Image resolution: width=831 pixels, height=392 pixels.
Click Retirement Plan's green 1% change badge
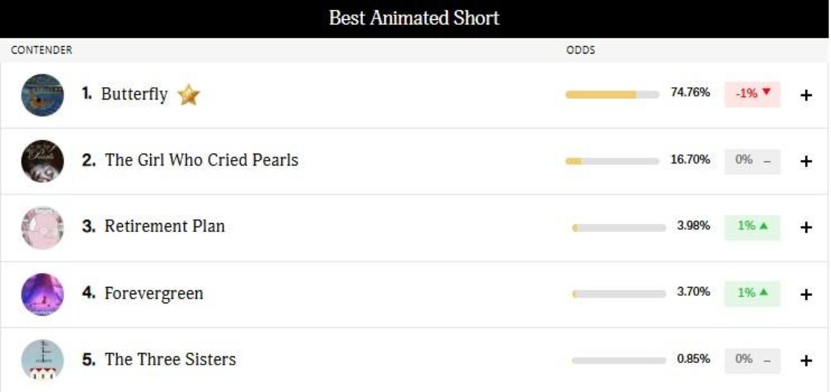click(752, 226)
